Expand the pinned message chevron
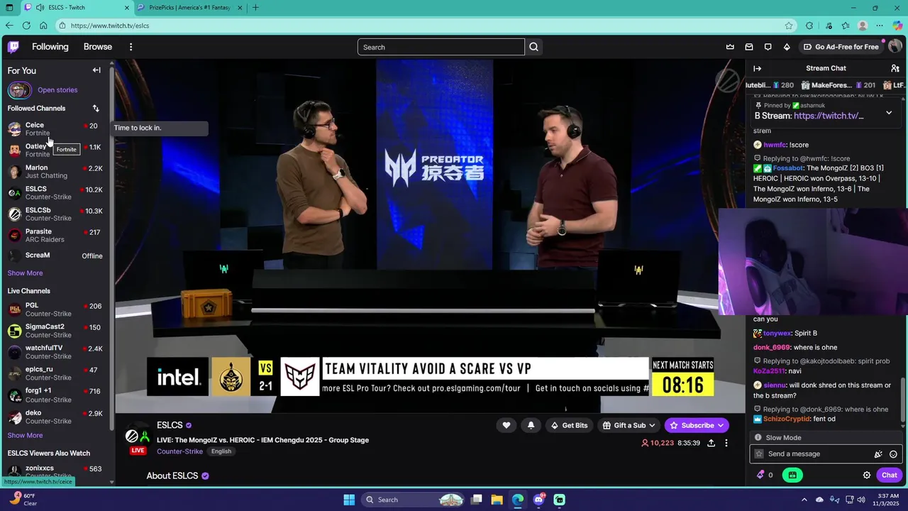Screen dimensions: 908x511 (889, 113)
